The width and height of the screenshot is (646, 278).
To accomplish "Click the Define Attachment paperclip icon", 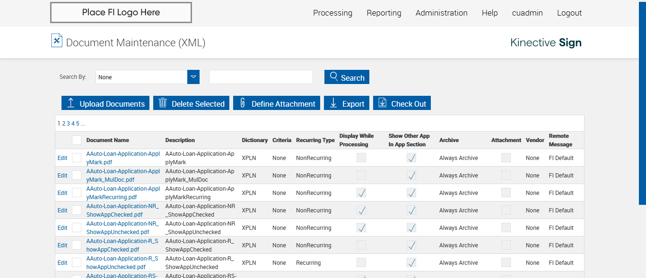I will click(243, 103).
